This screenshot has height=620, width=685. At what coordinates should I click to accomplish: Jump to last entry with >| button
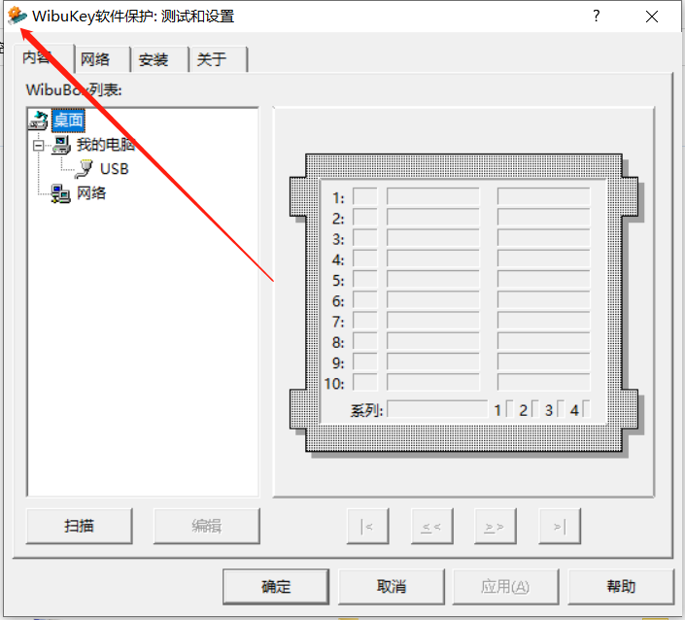(x=560, y=527)
